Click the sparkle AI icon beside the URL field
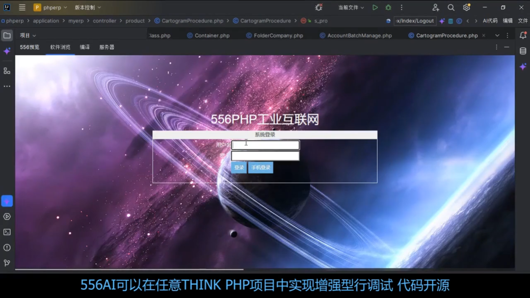The width and height of the screenshot is (530, 298). 442,21
